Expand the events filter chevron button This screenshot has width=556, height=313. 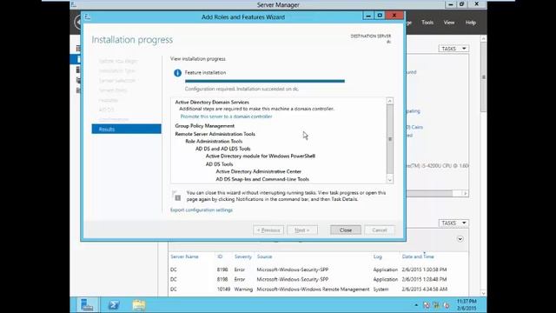coord(460,239)
